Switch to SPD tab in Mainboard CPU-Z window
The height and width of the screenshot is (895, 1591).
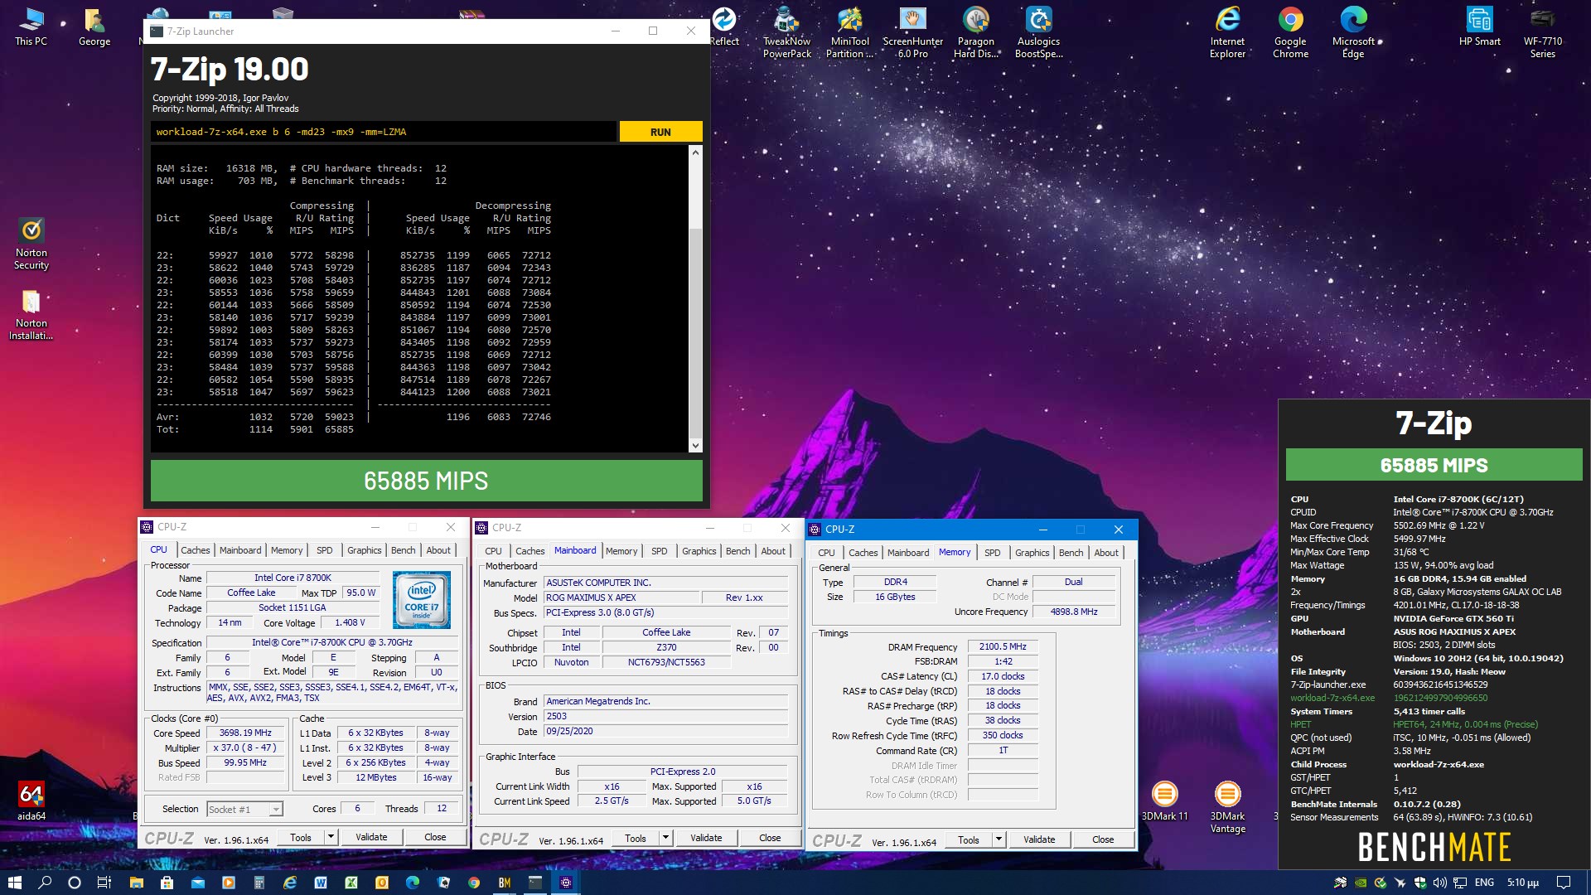pyautogui.click(x=659, y=551)
